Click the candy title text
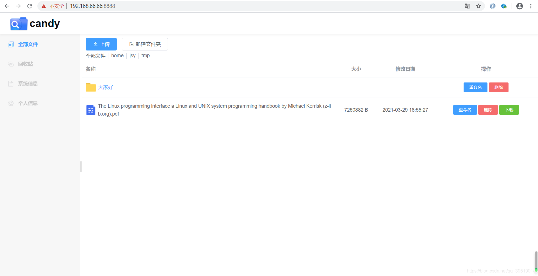The height and width of the screenshot is (276, 538). pos(45,24)
